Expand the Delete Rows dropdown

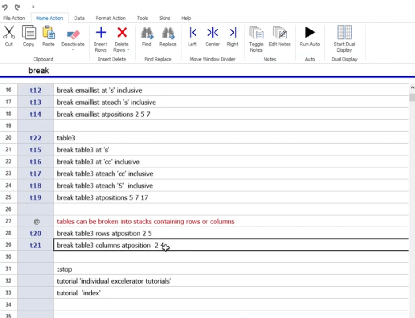128,50
